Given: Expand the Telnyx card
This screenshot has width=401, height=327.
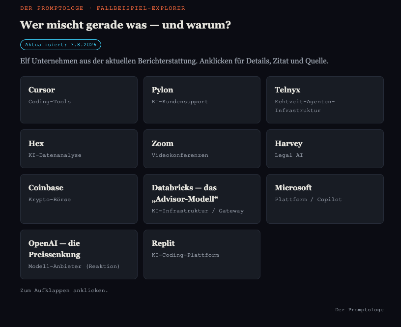Looking at the screenshot, I should point(325,100).
